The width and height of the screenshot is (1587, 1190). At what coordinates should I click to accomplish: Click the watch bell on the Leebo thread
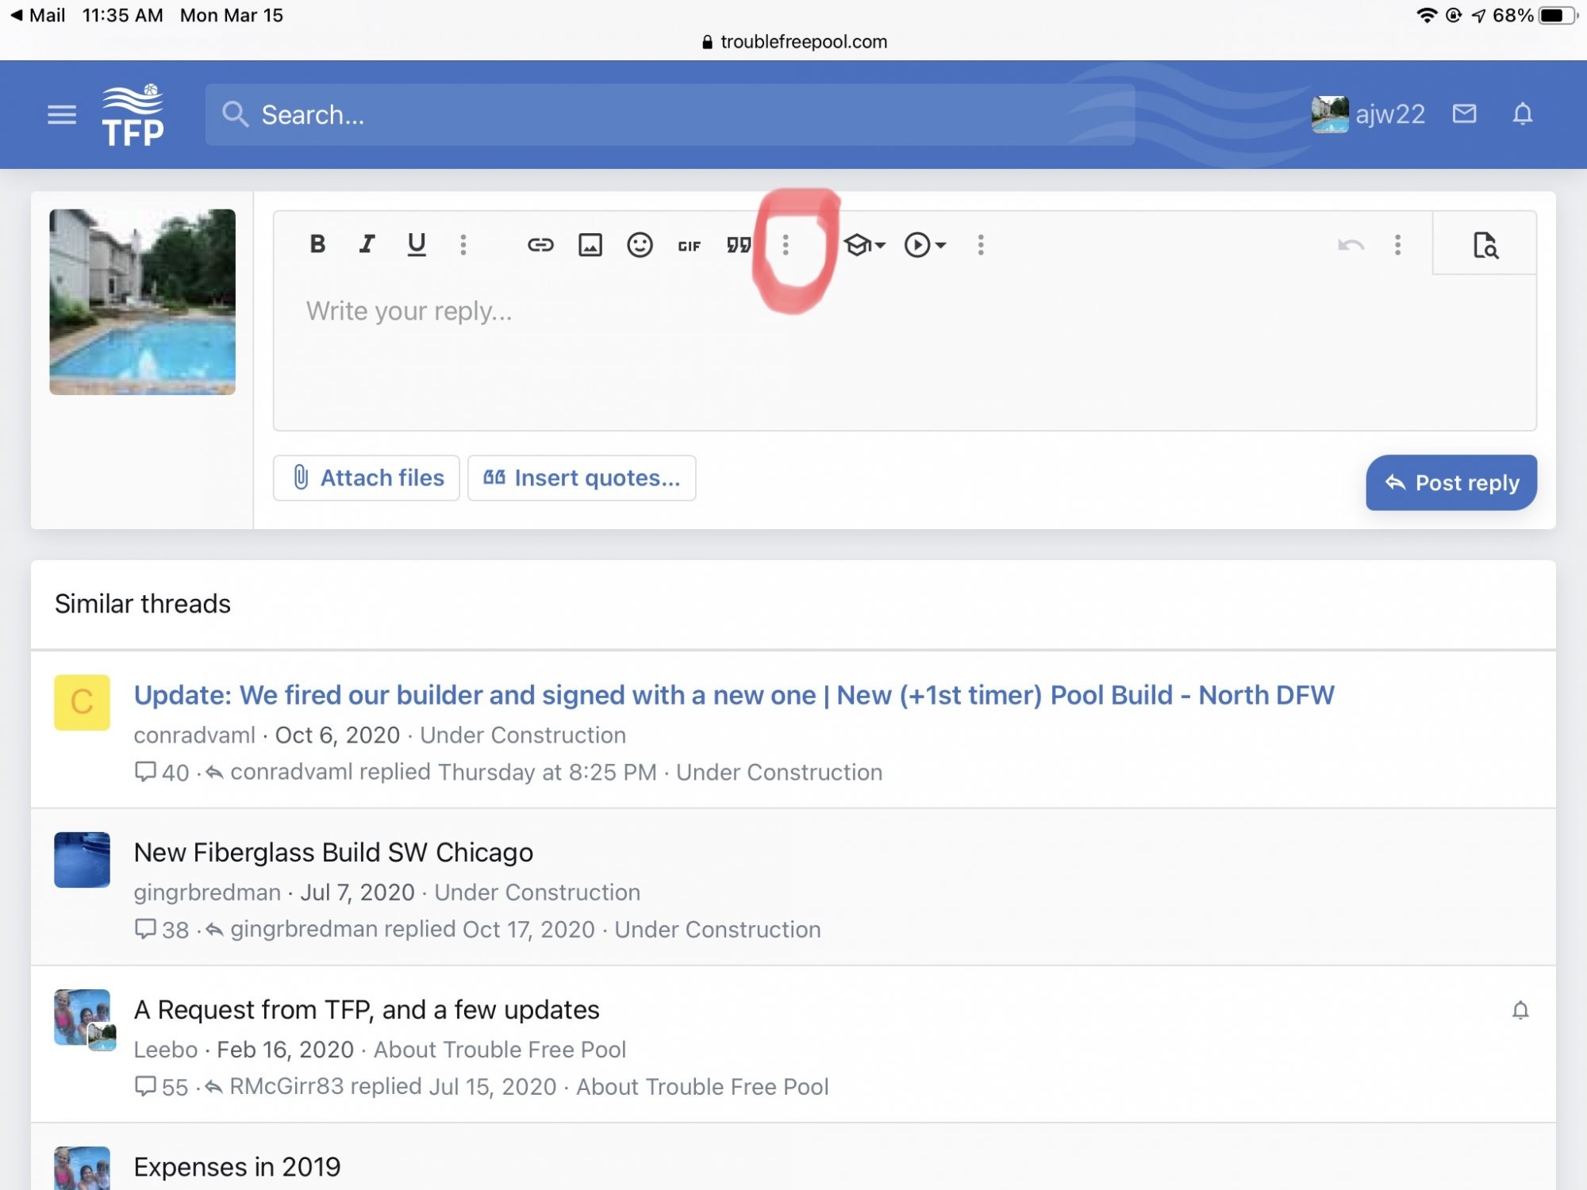coord(1520,1010)
